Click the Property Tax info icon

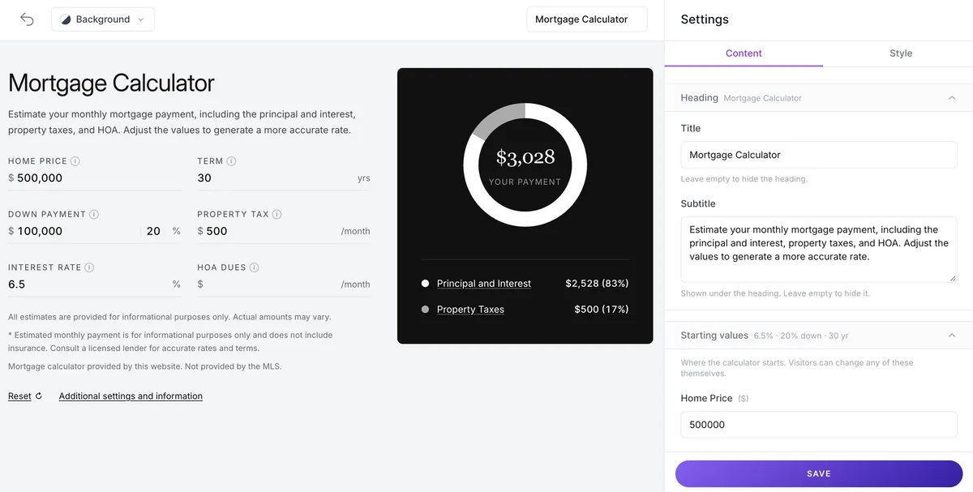point(277,215)
